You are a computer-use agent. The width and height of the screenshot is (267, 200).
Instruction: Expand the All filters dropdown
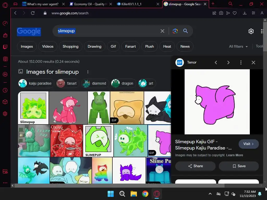coord(238,46)
